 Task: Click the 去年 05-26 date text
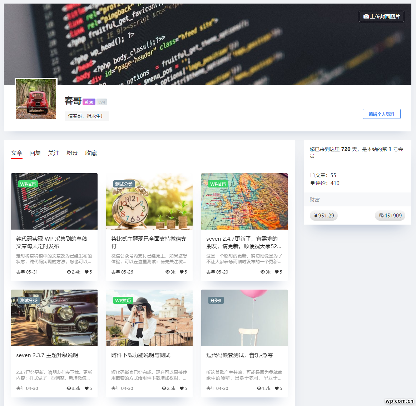122,272
